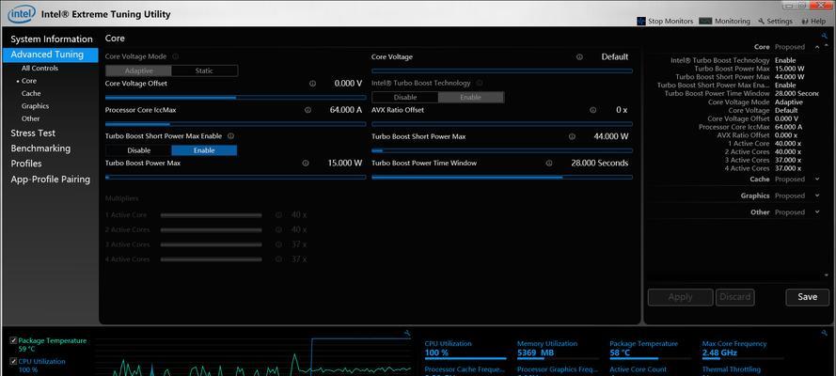Open Advanced Tuning section

(x=50, y=55)
